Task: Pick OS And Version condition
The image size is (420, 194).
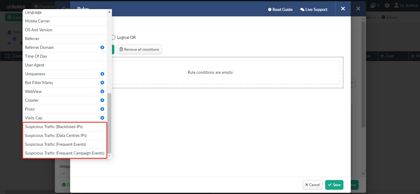Action: pyautogui.click(x=65, y=30)
